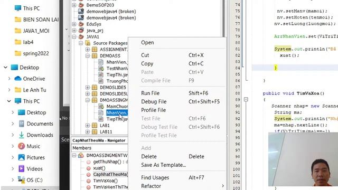
Task: Click the getThuNhap() method icon in Navigator
Action: pyautogui.click(x=89, y=162)
